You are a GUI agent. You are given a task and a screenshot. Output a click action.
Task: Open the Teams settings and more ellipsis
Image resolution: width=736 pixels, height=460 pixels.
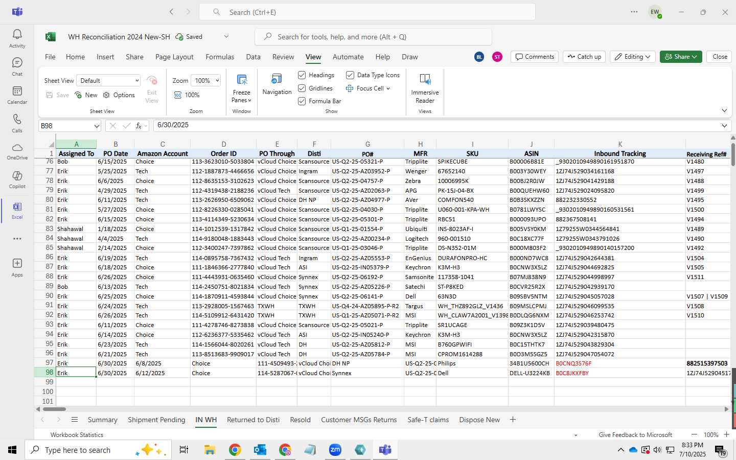pos(634,12)
